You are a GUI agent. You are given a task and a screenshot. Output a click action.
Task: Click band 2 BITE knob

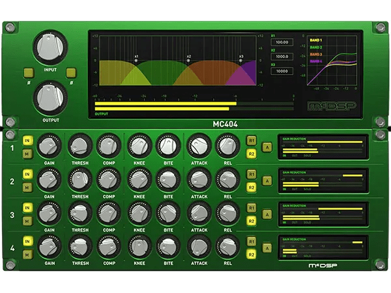(x=168, y=180)
